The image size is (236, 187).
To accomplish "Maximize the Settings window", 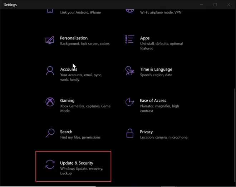I will coord(215,5).
